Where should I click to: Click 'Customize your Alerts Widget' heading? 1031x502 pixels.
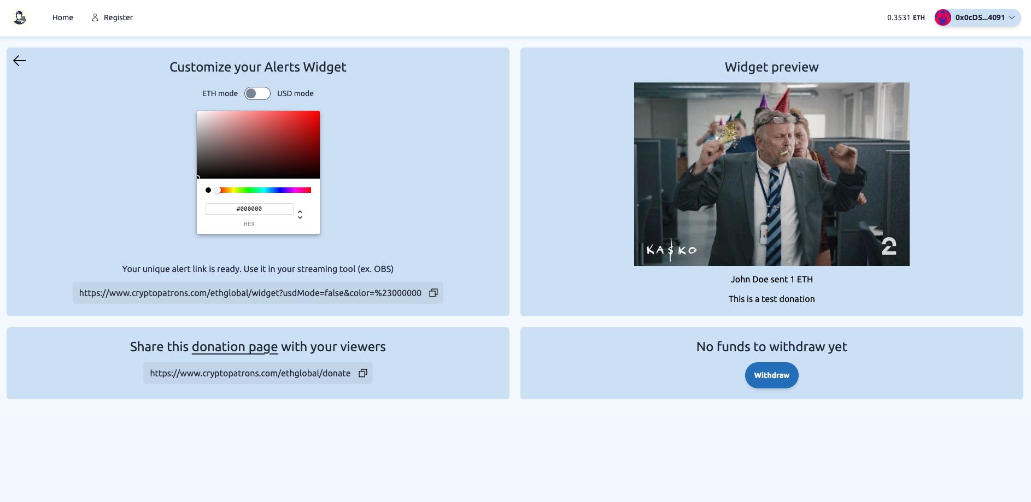[258, 67]
